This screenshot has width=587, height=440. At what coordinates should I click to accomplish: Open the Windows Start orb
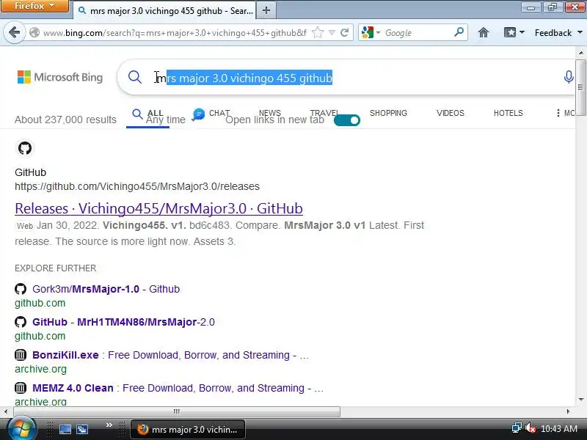tap(22, 429)
